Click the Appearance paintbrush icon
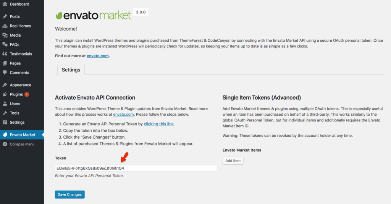391x204 pixels. click(5, 85)
